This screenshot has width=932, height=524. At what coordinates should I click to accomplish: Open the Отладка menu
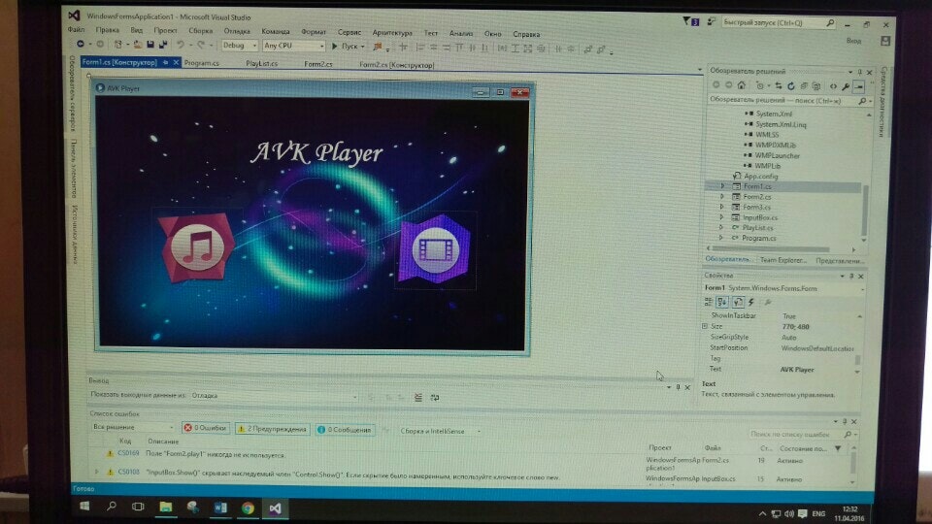[237, 31]
